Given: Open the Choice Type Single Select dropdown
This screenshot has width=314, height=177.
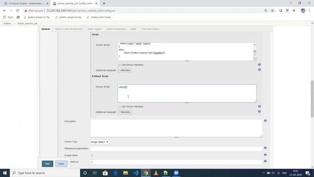Looking at the screenshot, I should coord(100,142).
